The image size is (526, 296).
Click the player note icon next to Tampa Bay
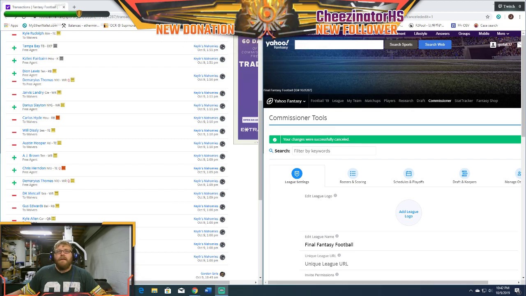tap(55, 46)
